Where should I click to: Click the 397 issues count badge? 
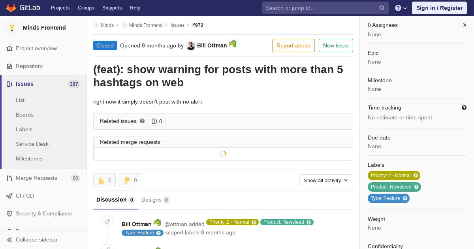click(x=74, y=84)
